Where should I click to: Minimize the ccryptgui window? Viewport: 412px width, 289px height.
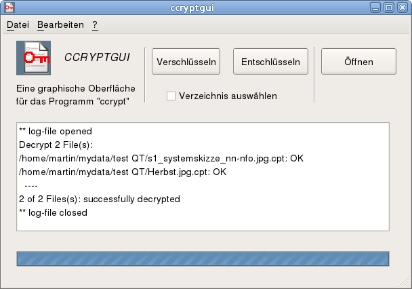(x=375, y=7)
